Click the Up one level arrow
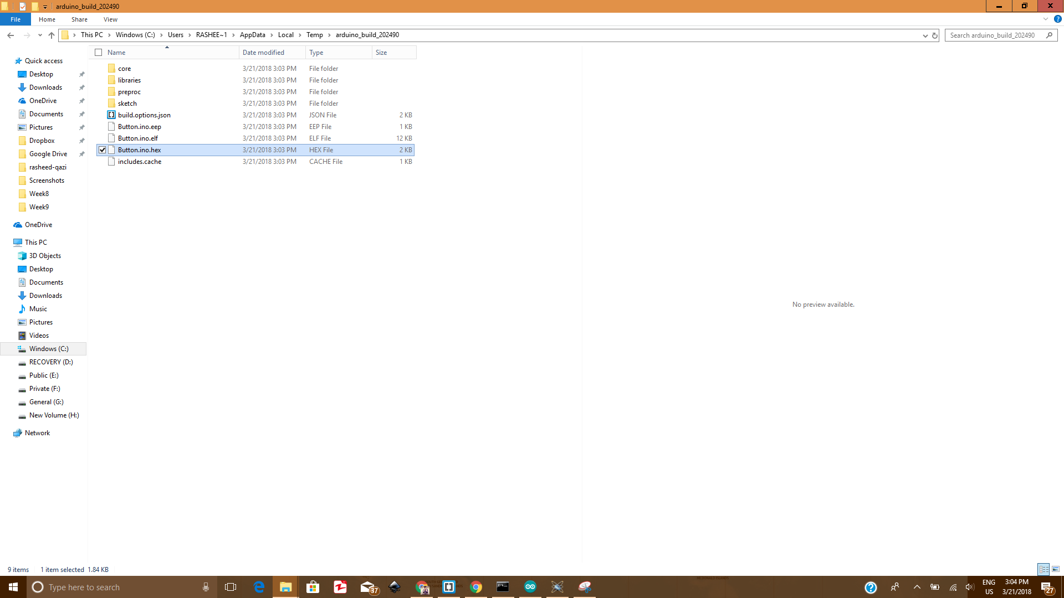The height and width of the screenshot is (598, 1064). coord(52,35)
